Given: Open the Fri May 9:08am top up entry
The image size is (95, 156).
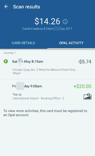Looking at the screenshot, I should point(48,92).
